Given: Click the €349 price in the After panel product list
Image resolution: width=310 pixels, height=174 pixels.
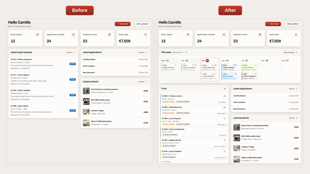Looking at the screenshot, I should 296,127.
